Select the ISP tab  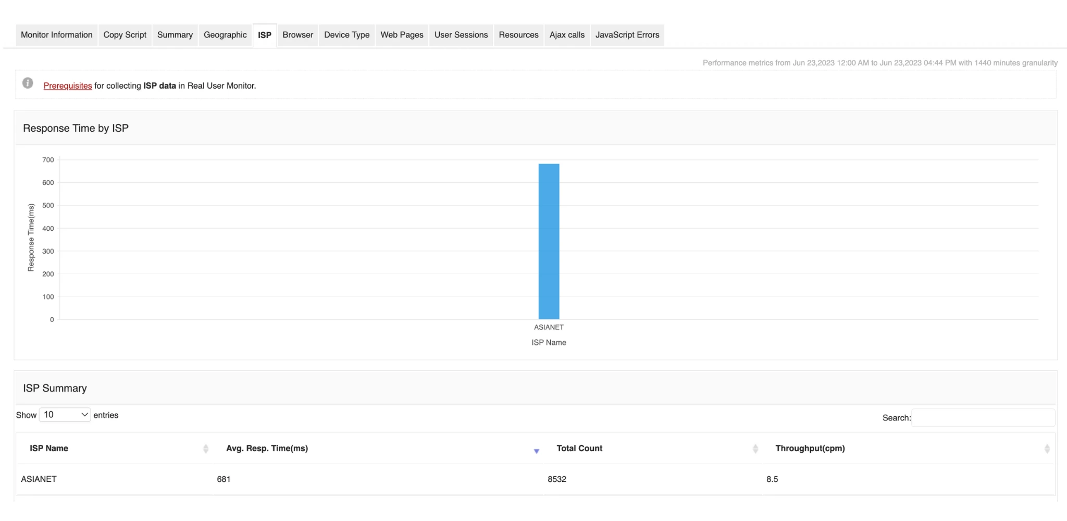(x=265, y=35)
